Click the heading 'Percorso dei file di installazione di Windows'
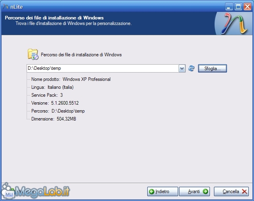Viewport: 254px width, 201px height. coord(54,17)
